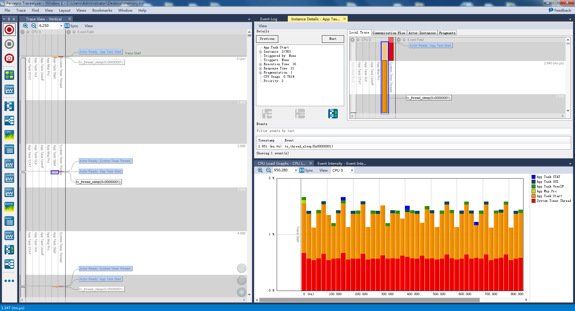Switch to the Event Log tab
Image resolution: width=575 pixels, height=311 pixels.
click(x=269, y=19)
